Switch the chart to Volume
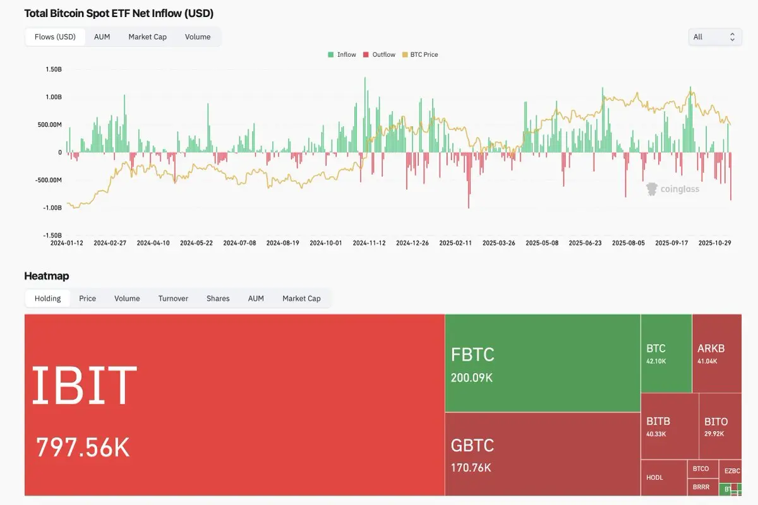 pyautogui.click(x=198, y=37)
